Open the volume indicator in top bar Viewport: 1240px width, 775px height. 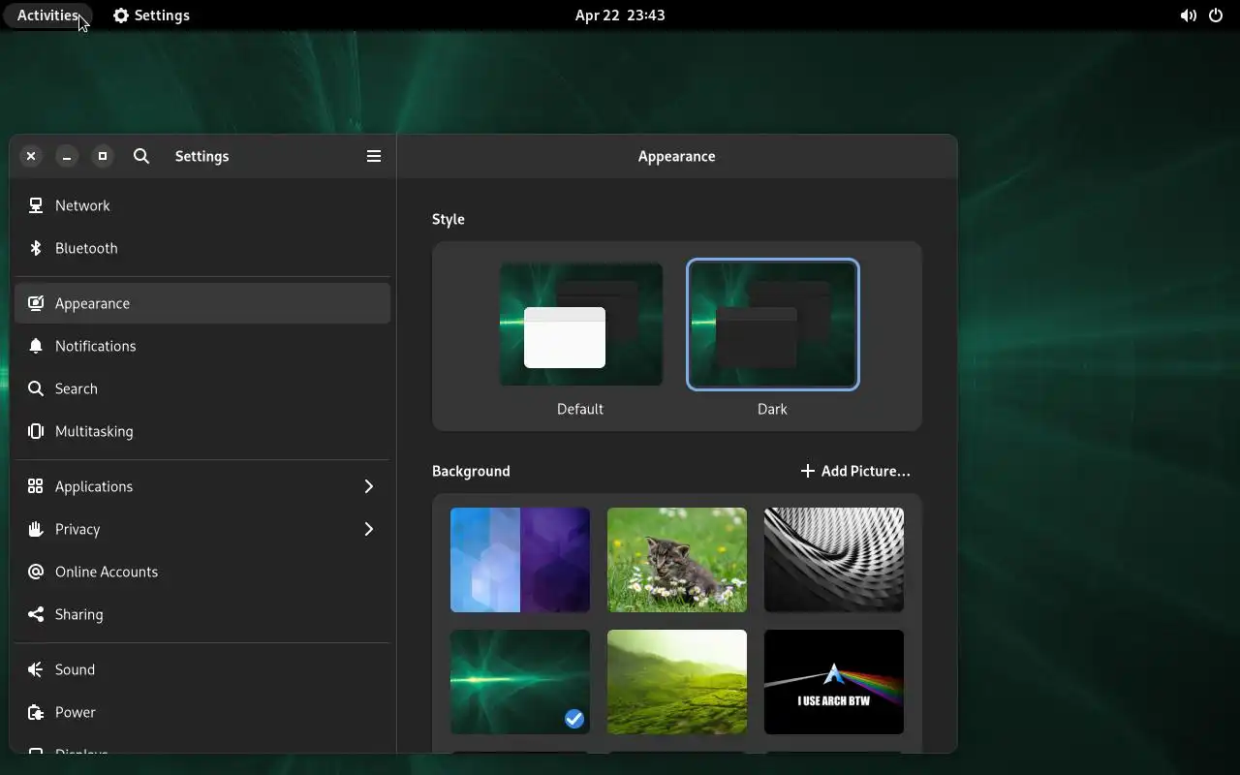click(1188, 15)
